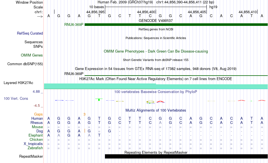Click the dark green GENCODE RNU6-369P gene bar
268x163 pixels.
[176, 25]
